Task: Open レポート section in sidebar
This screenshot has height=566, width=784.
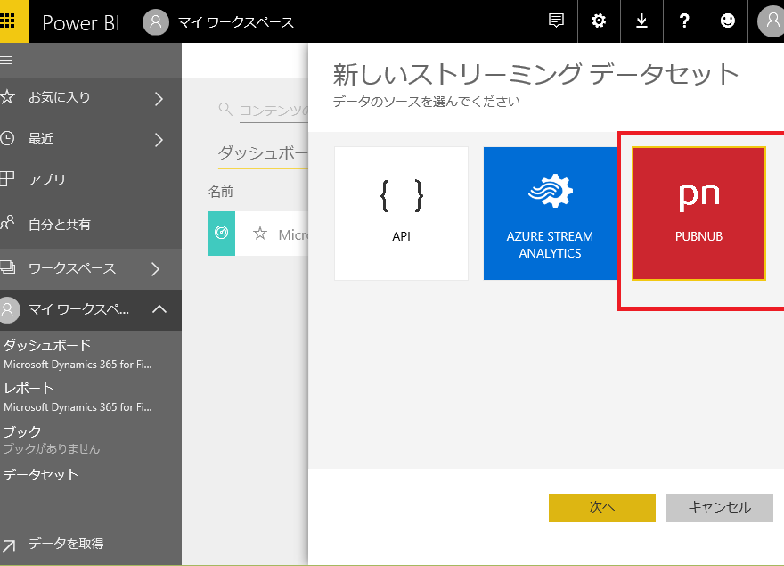Action: click(29, 388)
